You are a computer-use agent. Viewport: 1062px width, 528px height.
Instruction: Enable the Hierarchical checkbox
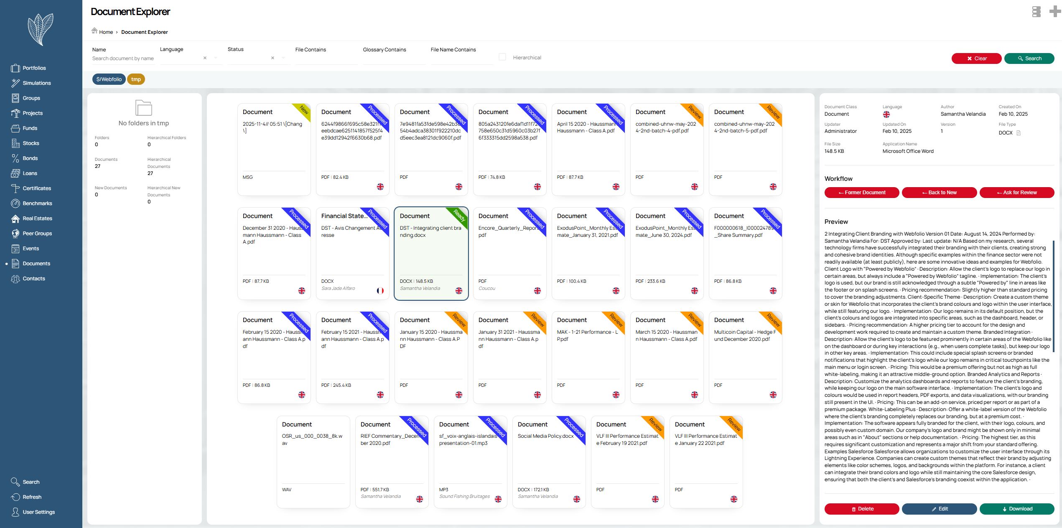click(502, 57)
